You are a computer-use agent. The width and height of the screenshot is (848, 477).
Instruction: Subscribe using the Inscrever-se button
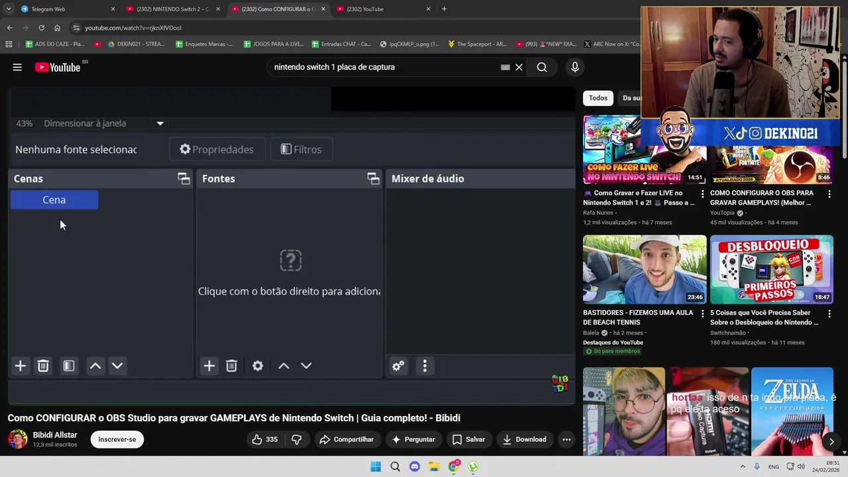[117, 439]
